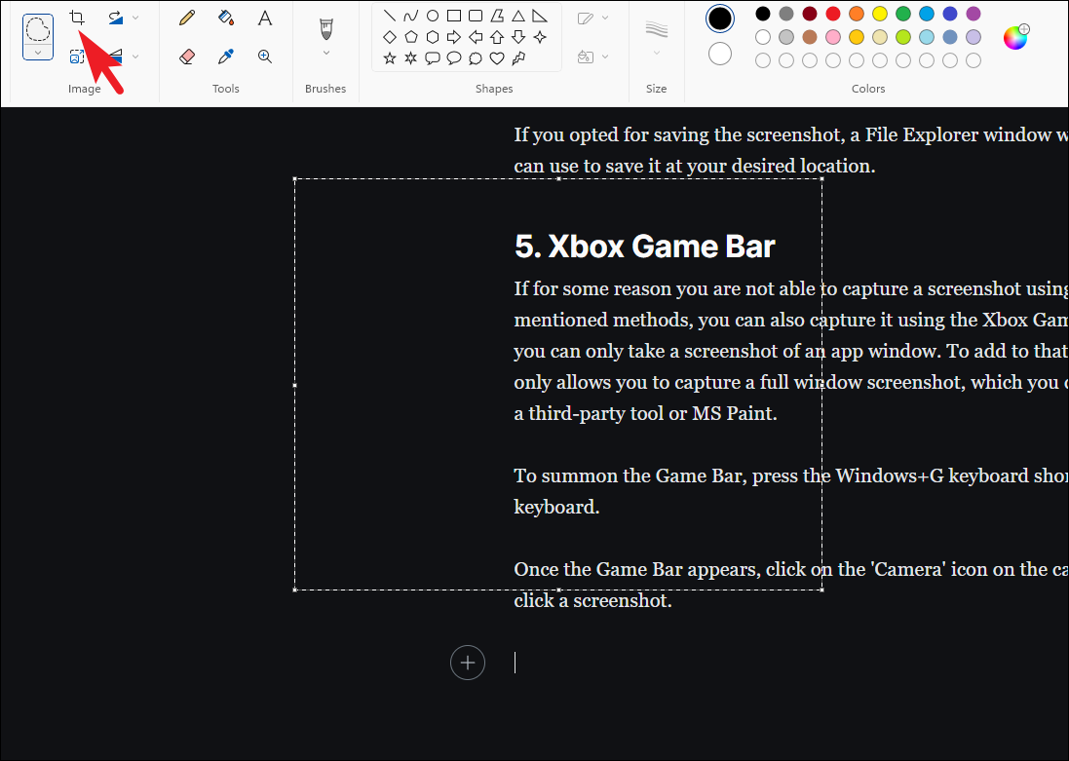Select the white Color 2 circle
Screen dimensions: 1069x761
[720, 54]
